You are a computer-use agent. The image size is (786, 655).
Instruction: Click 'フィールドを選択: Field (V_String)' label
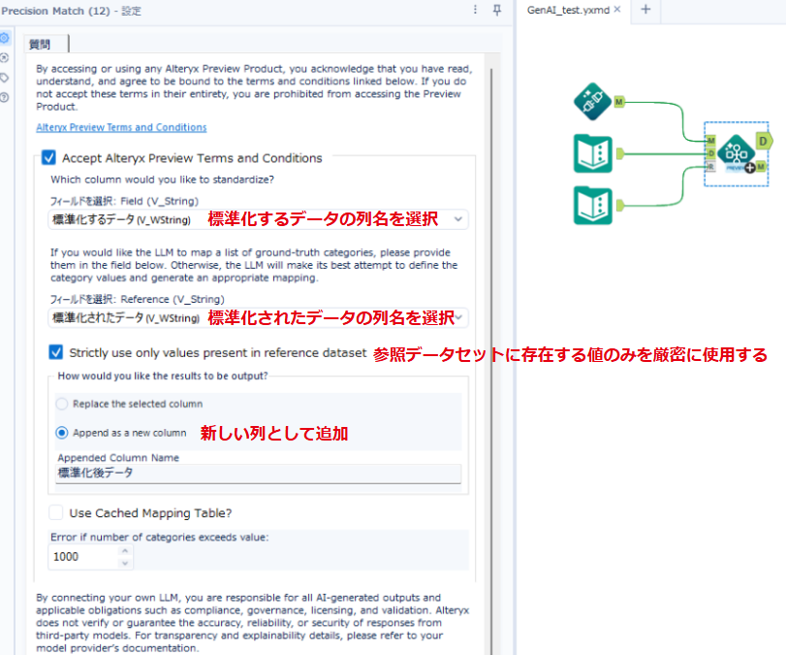tap(124, 201)
